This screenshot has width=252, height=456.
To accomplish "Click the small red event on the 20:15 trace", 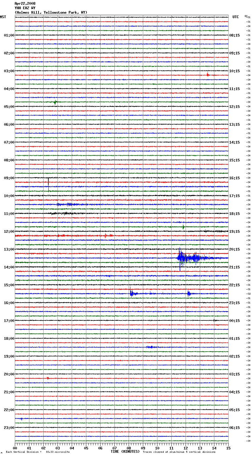I will point(48,378).
